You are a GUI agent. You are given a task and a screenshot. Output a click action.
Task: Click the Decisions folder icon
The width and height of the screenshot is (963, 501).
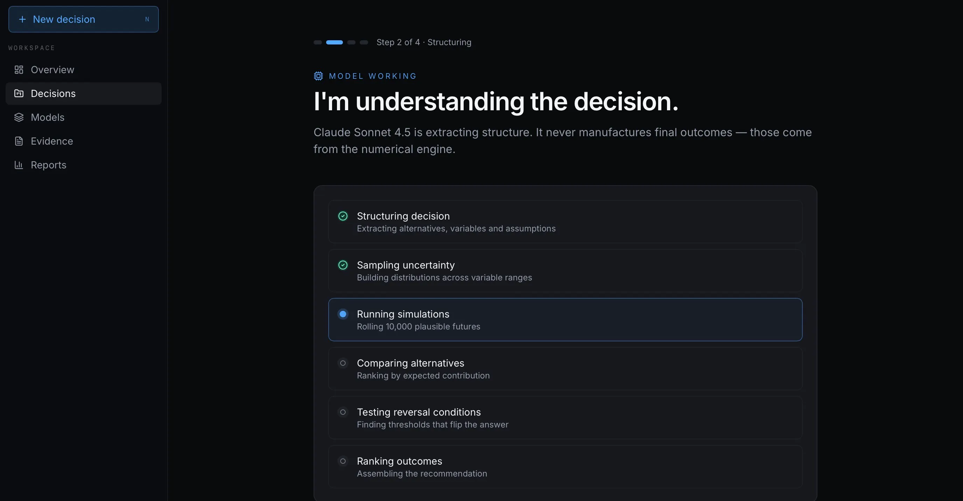19,93
